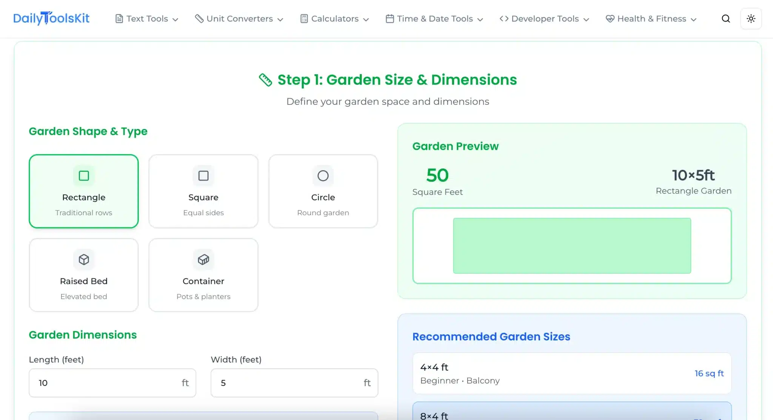Click the DailyToolsKit logo
773x420 pixels.
pyautogui.click(x=52, y=18)
